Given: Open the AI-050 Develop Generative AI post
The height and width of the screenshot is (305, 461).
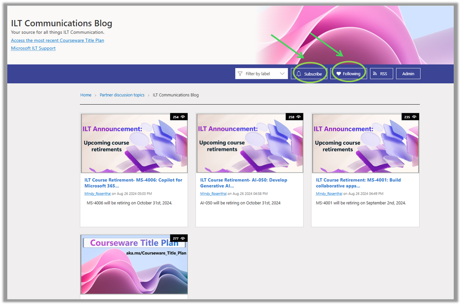Looking at the screenshot, I should (x=244, y=183).
